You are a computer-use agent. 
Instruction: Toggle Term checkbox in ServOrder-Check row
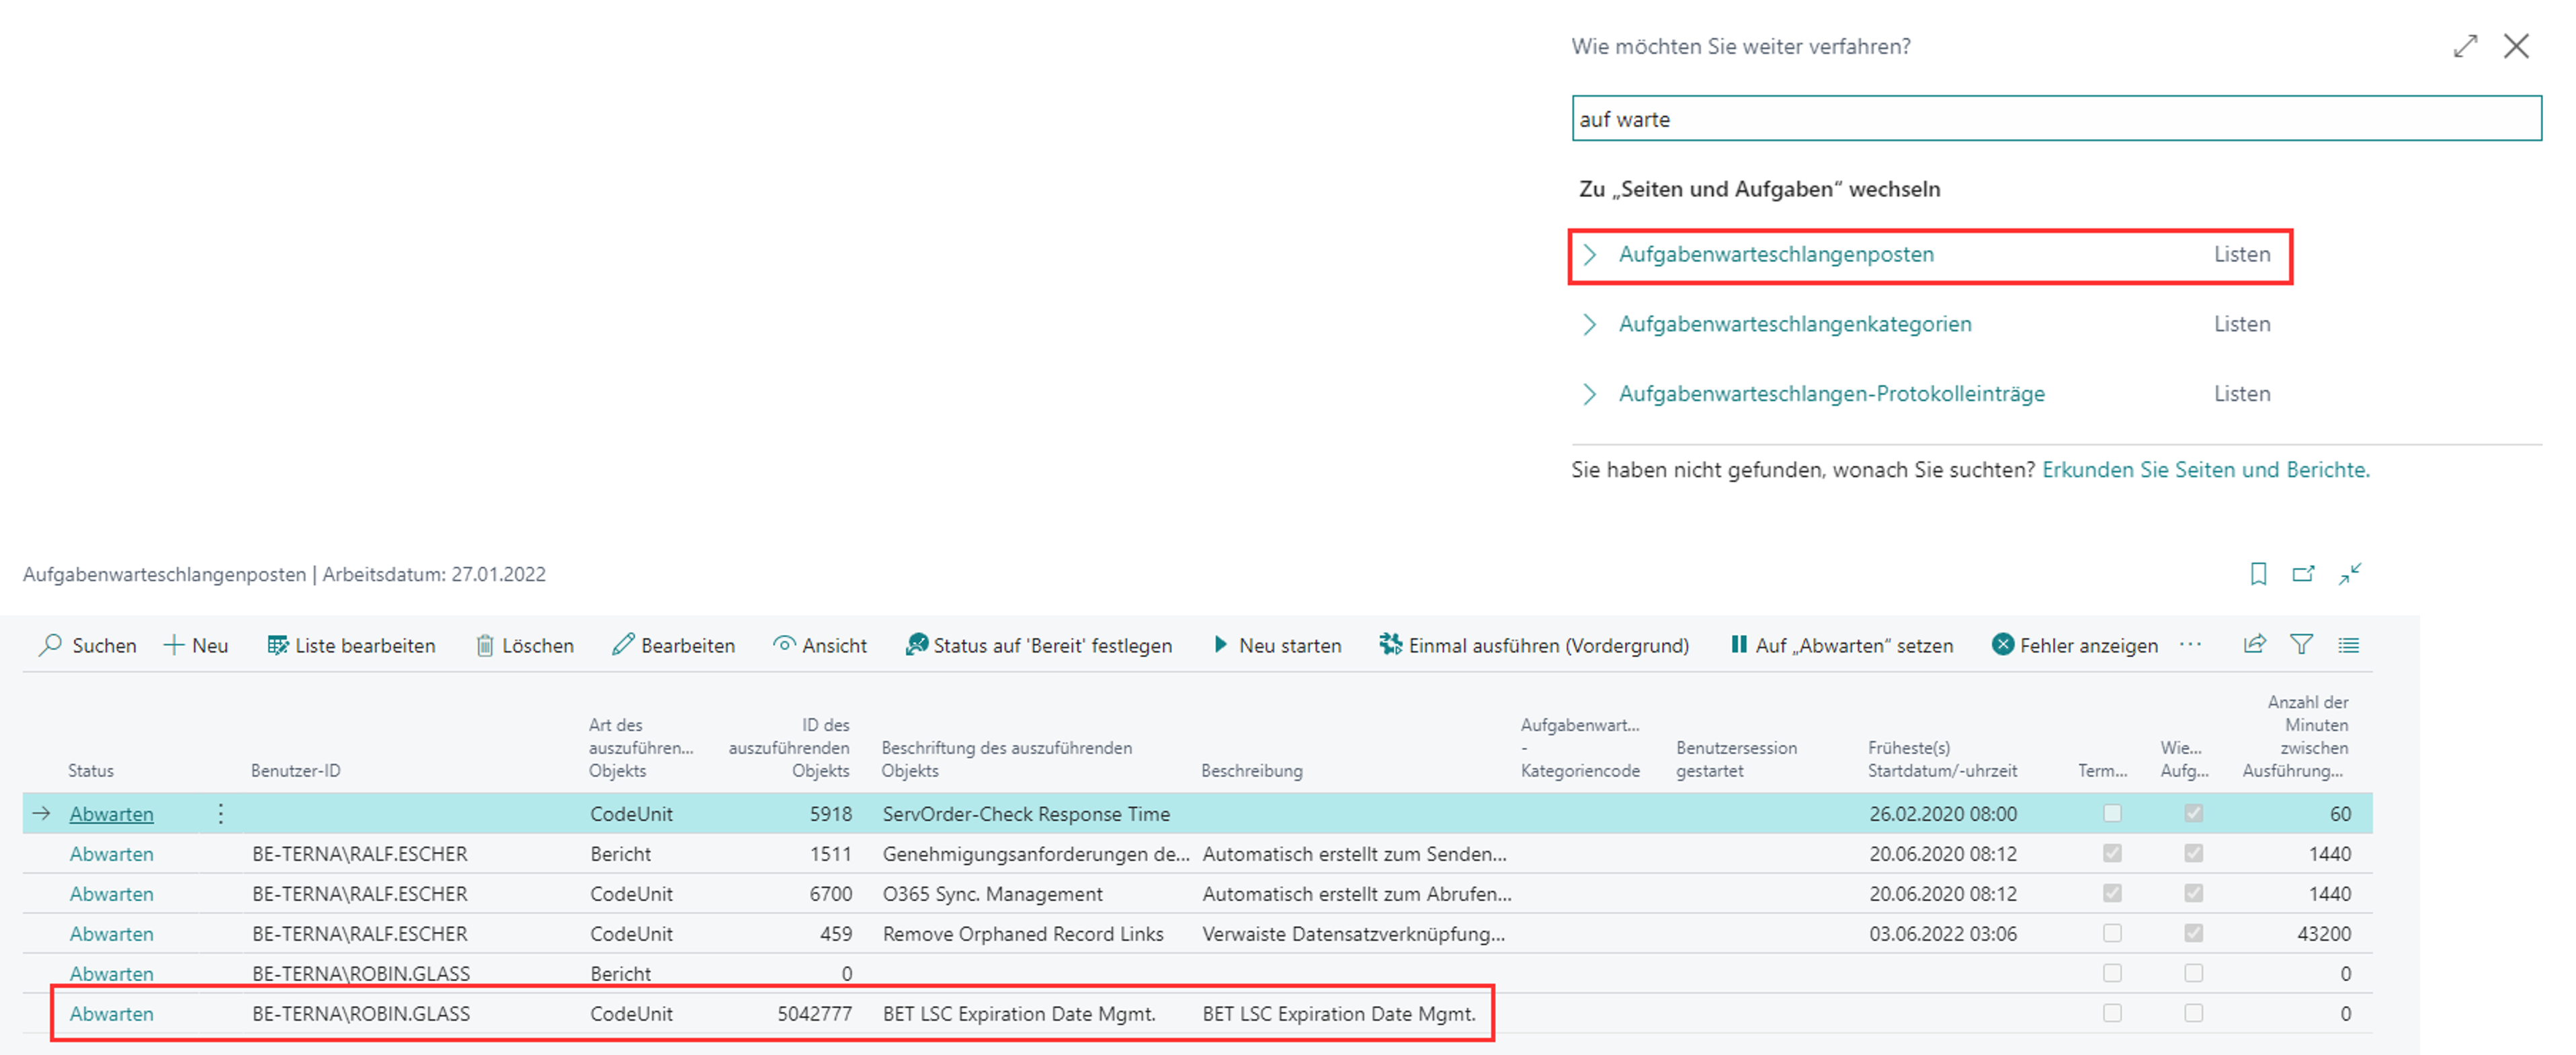click(2112, 813)
